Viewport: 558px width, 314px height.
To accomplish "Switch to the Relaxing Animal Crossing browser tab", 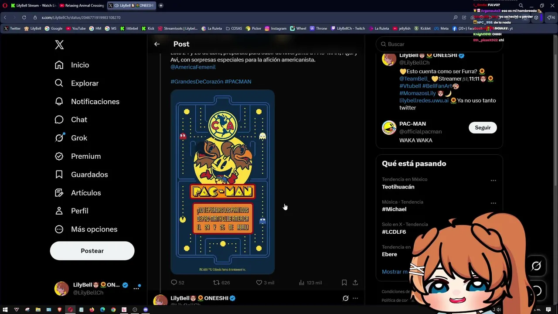I will coord(82,6).
